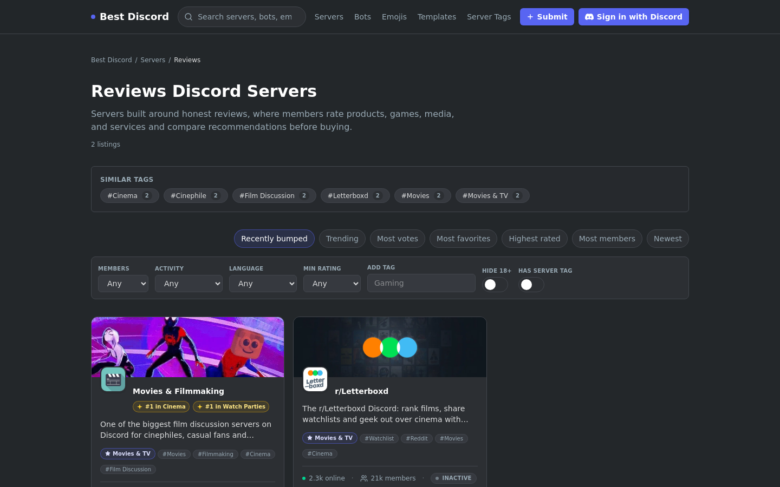This screenshot has width=780, height=487.
Task: Click the INACTIVE status badge
Action: point(453,478)
